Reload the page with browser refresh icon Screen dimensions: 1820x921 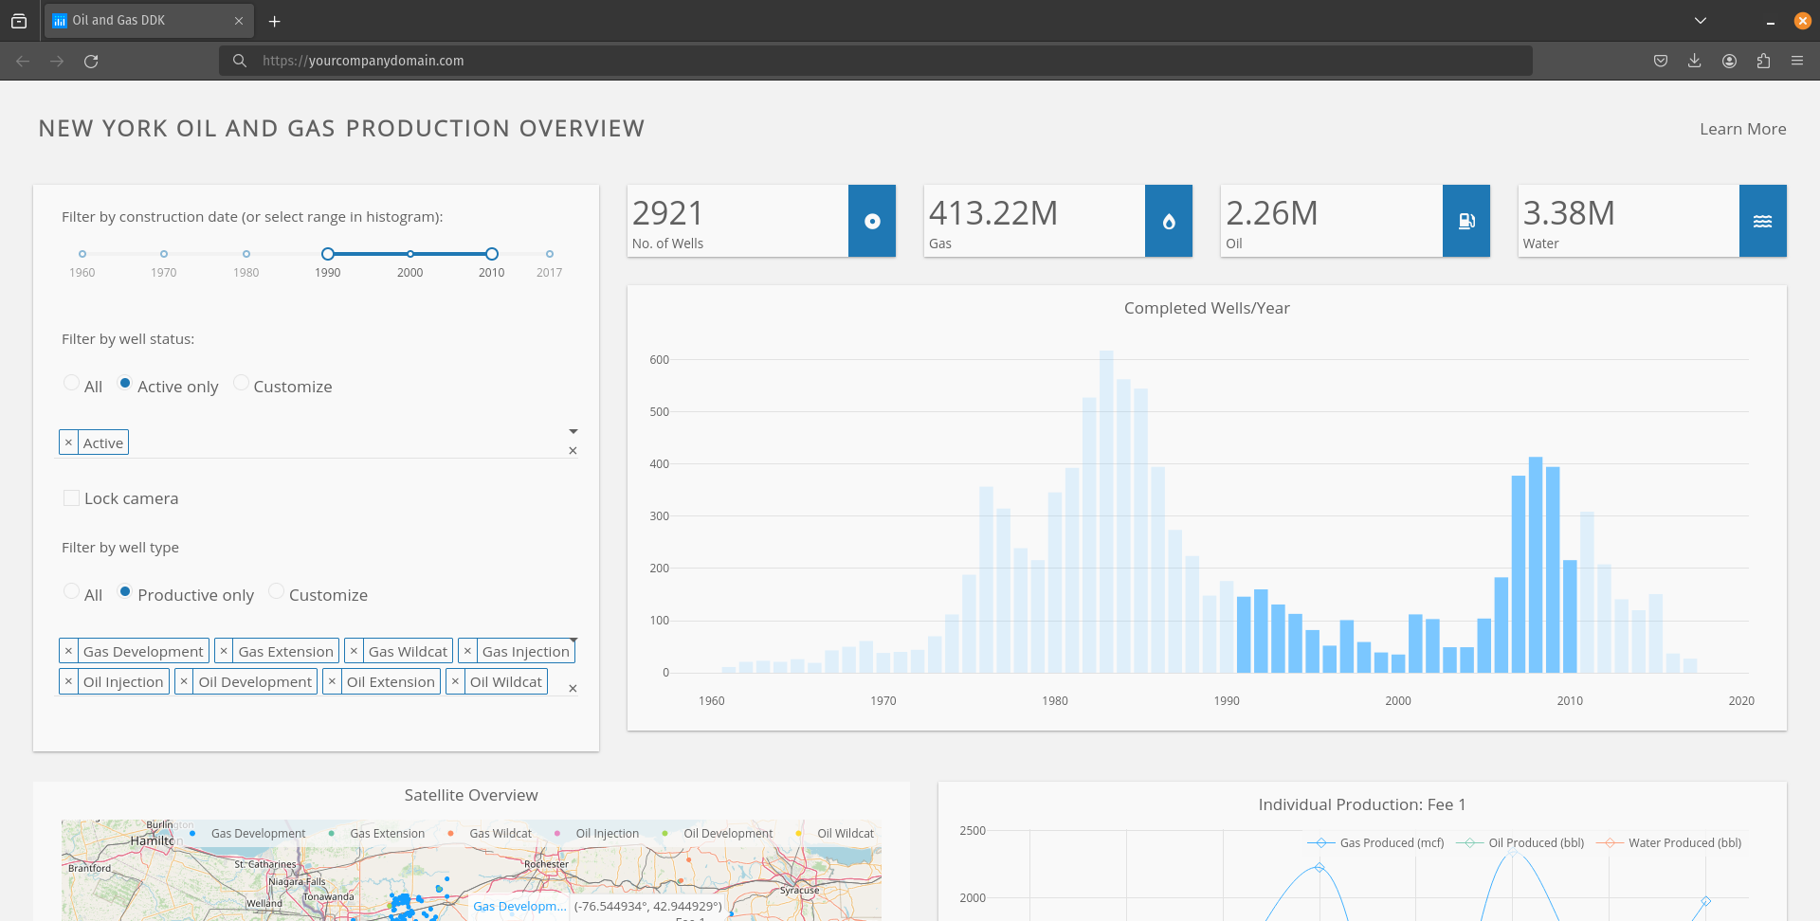(x=91, y=61)
